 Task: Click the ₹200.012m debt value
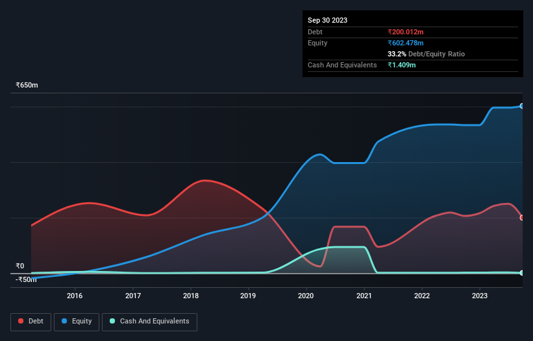(406, 32)
